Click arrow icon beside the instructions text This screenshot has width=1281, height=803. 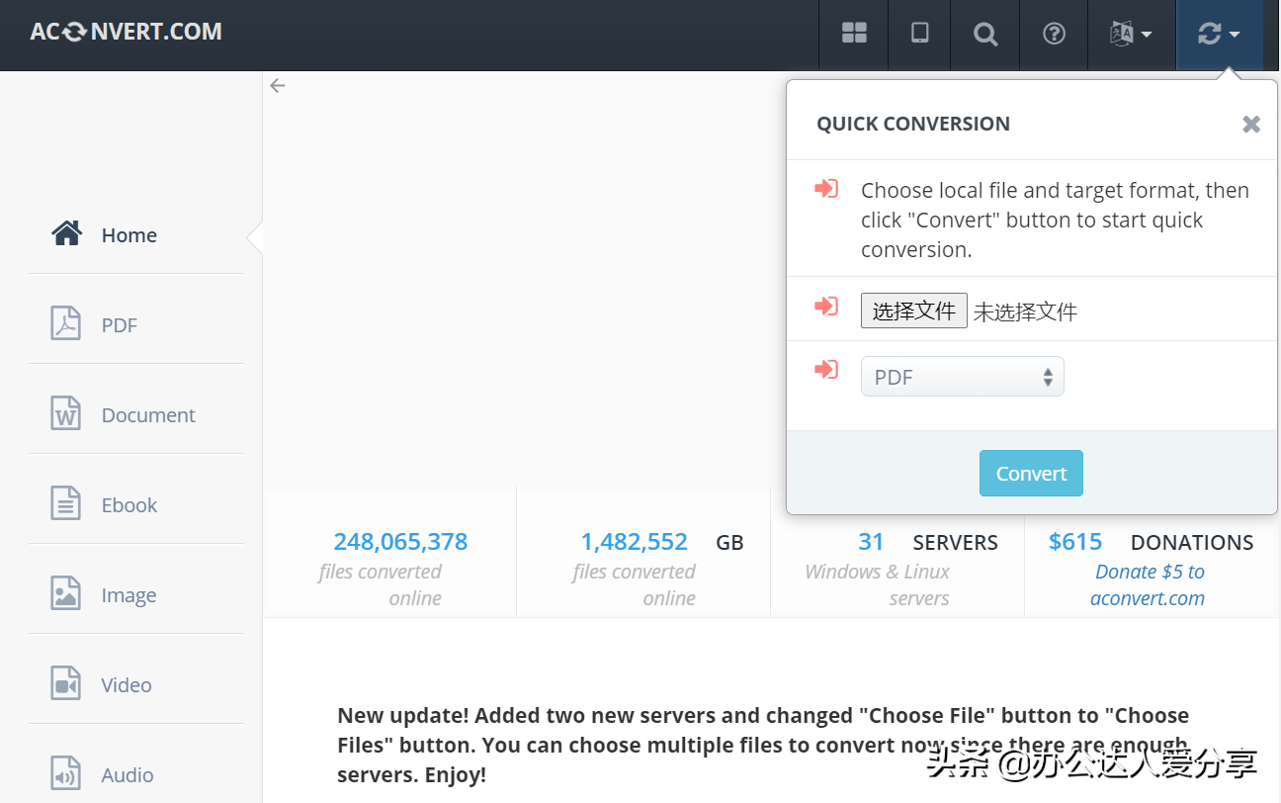(x=826, y=189)
